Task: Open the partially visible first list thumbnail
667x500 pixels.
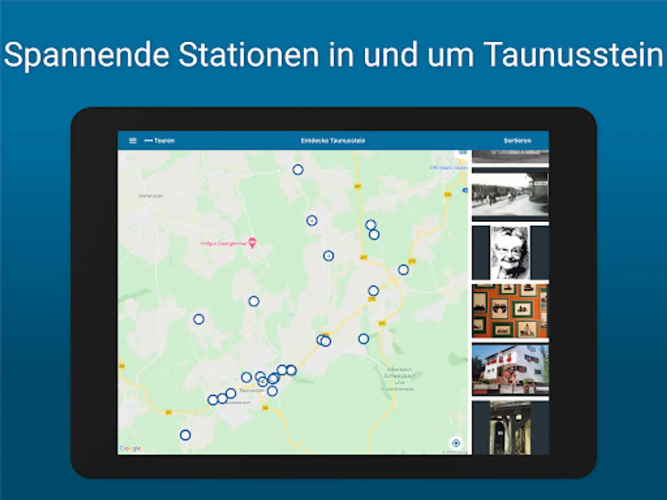Action: pyautogui.click(x=510, y=157)
